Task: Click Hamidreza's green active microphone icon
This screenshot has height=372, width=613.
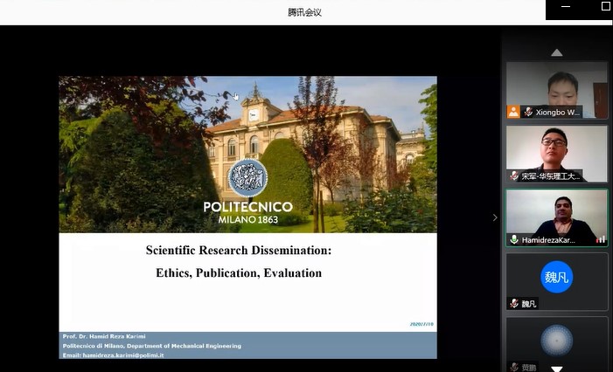Action: (514, 239)
